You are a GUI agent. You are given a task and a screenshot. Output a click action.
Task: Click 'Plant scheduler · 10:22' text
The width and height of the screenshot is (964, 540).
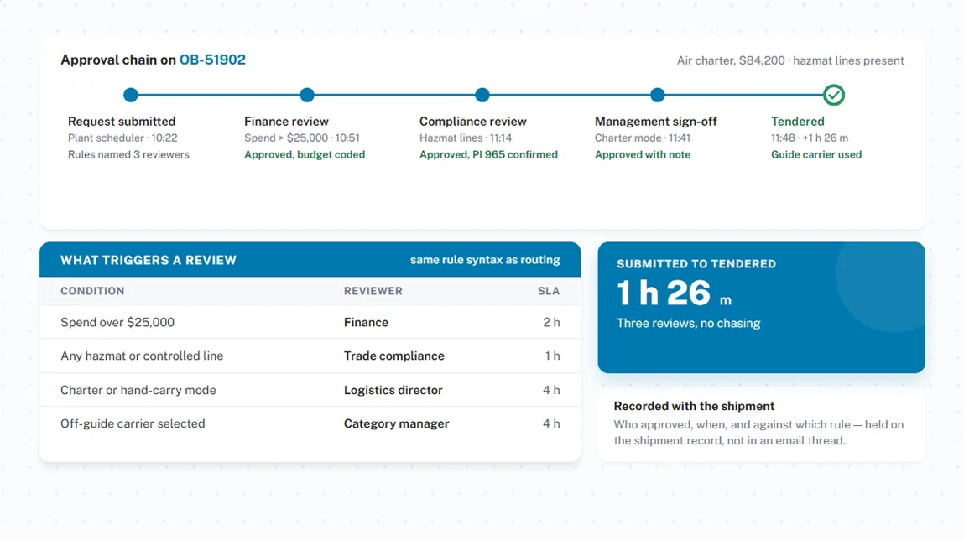click(x=122, y=138)
